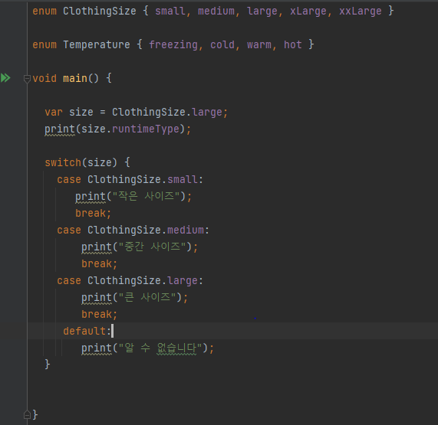Screen dimensions: 438x425
Task: Click the break statement after large case
Action: pyautogui.click(x=99, y=314)
